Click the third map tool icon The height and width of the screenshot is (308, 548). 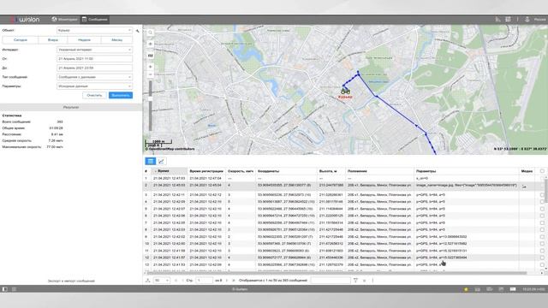click(x=151, y=56)
